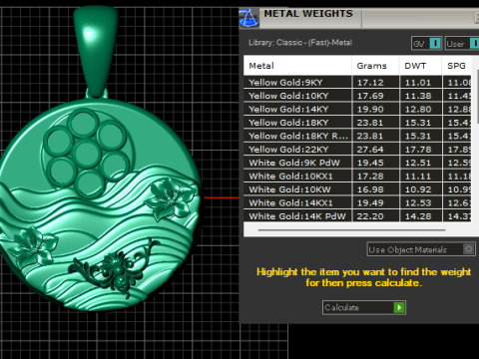The height and width of the screenshot is (359, 479).
Task: Click the 19.90 grams value
Action: [x=370, y=109]
